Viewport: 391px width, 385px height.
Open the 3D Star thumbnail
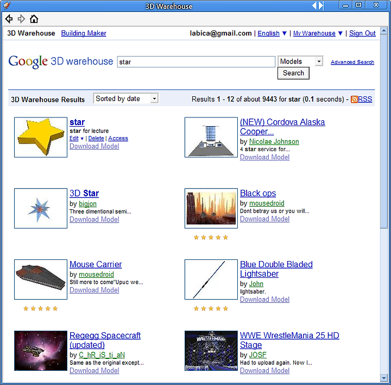[41, 208]
